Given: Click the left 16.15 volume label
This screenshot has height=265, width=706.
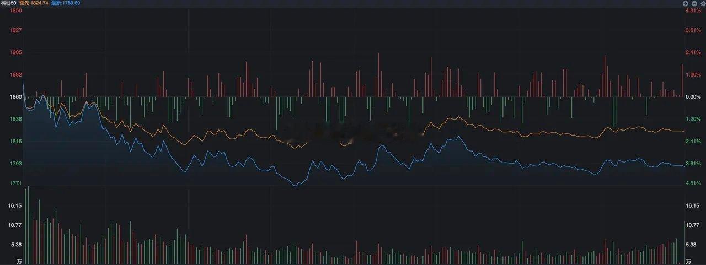Looking at the screenshot, I should (x=15, y=205).
